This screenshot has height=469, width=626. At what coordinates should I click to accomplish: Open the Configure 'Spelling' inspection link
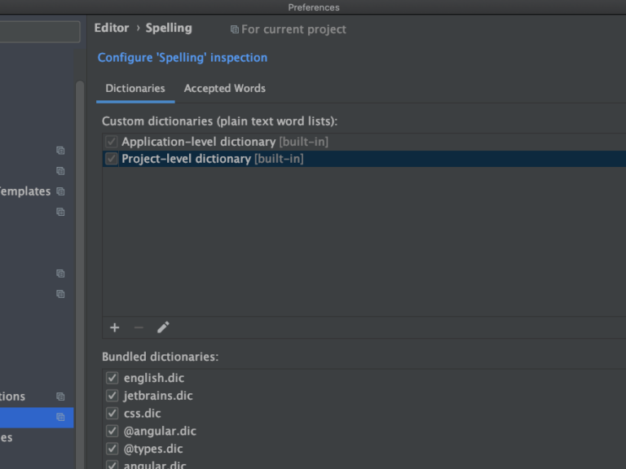(183, 58)
